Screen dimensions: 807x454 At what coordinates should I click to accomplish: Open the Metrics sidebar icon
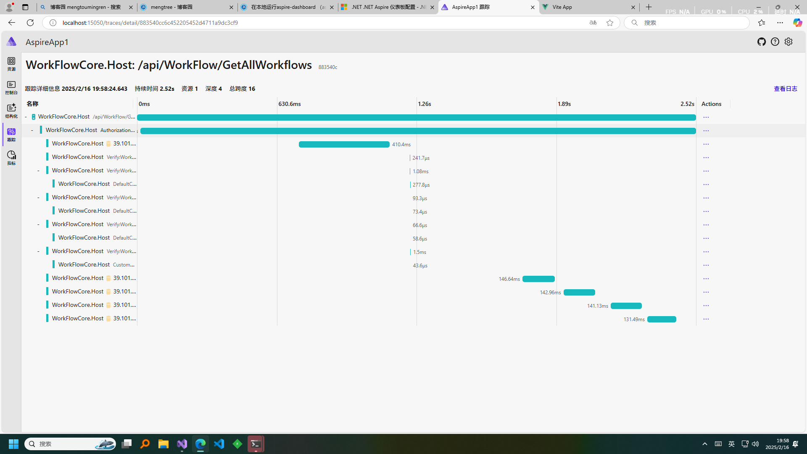11,158
